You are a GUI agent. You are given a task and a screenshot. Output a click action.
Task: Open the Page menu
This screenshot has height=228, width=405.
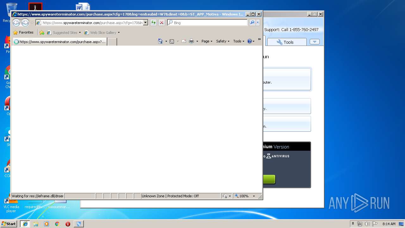tap(207, 41)
